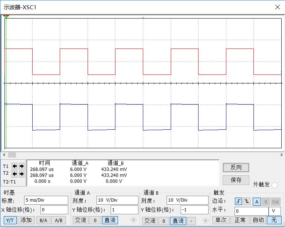This screenshot has width=285, height=228.
Task: Move cursor T1 left with arrow
Action: [14, 166]
